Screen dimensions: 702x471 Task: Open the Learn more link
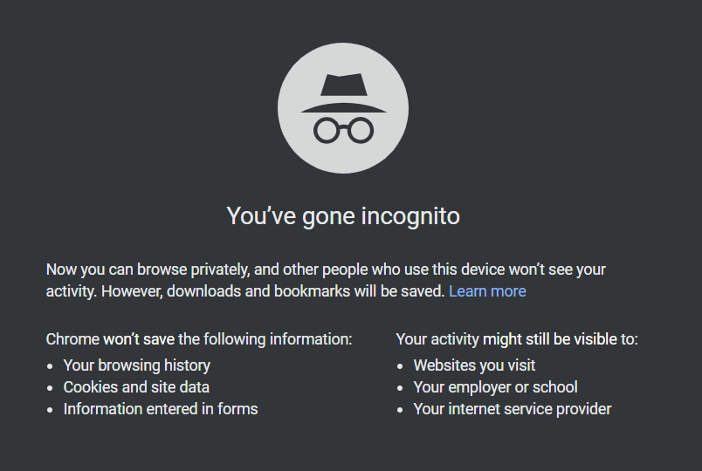487,291
